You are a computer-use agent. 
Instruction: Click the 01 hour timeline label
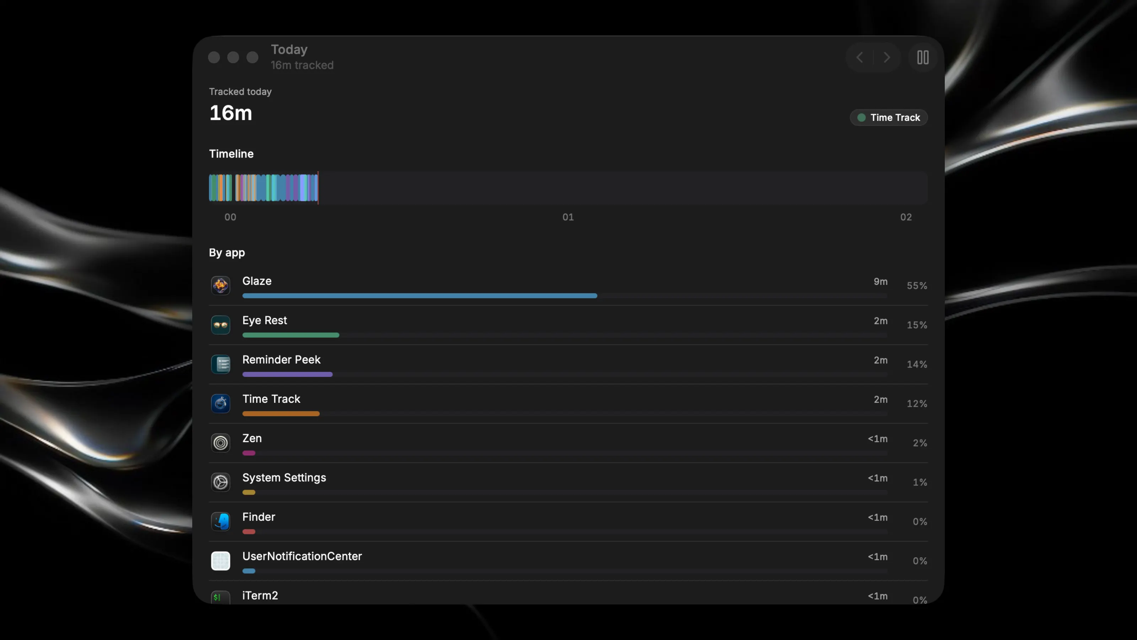tap(568, 217)
